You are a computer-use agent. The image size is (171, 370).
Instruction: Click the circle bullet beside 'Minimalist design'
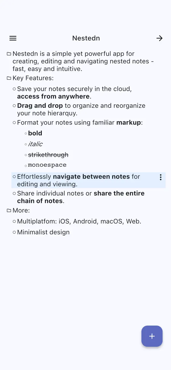(x=14, y=232)
